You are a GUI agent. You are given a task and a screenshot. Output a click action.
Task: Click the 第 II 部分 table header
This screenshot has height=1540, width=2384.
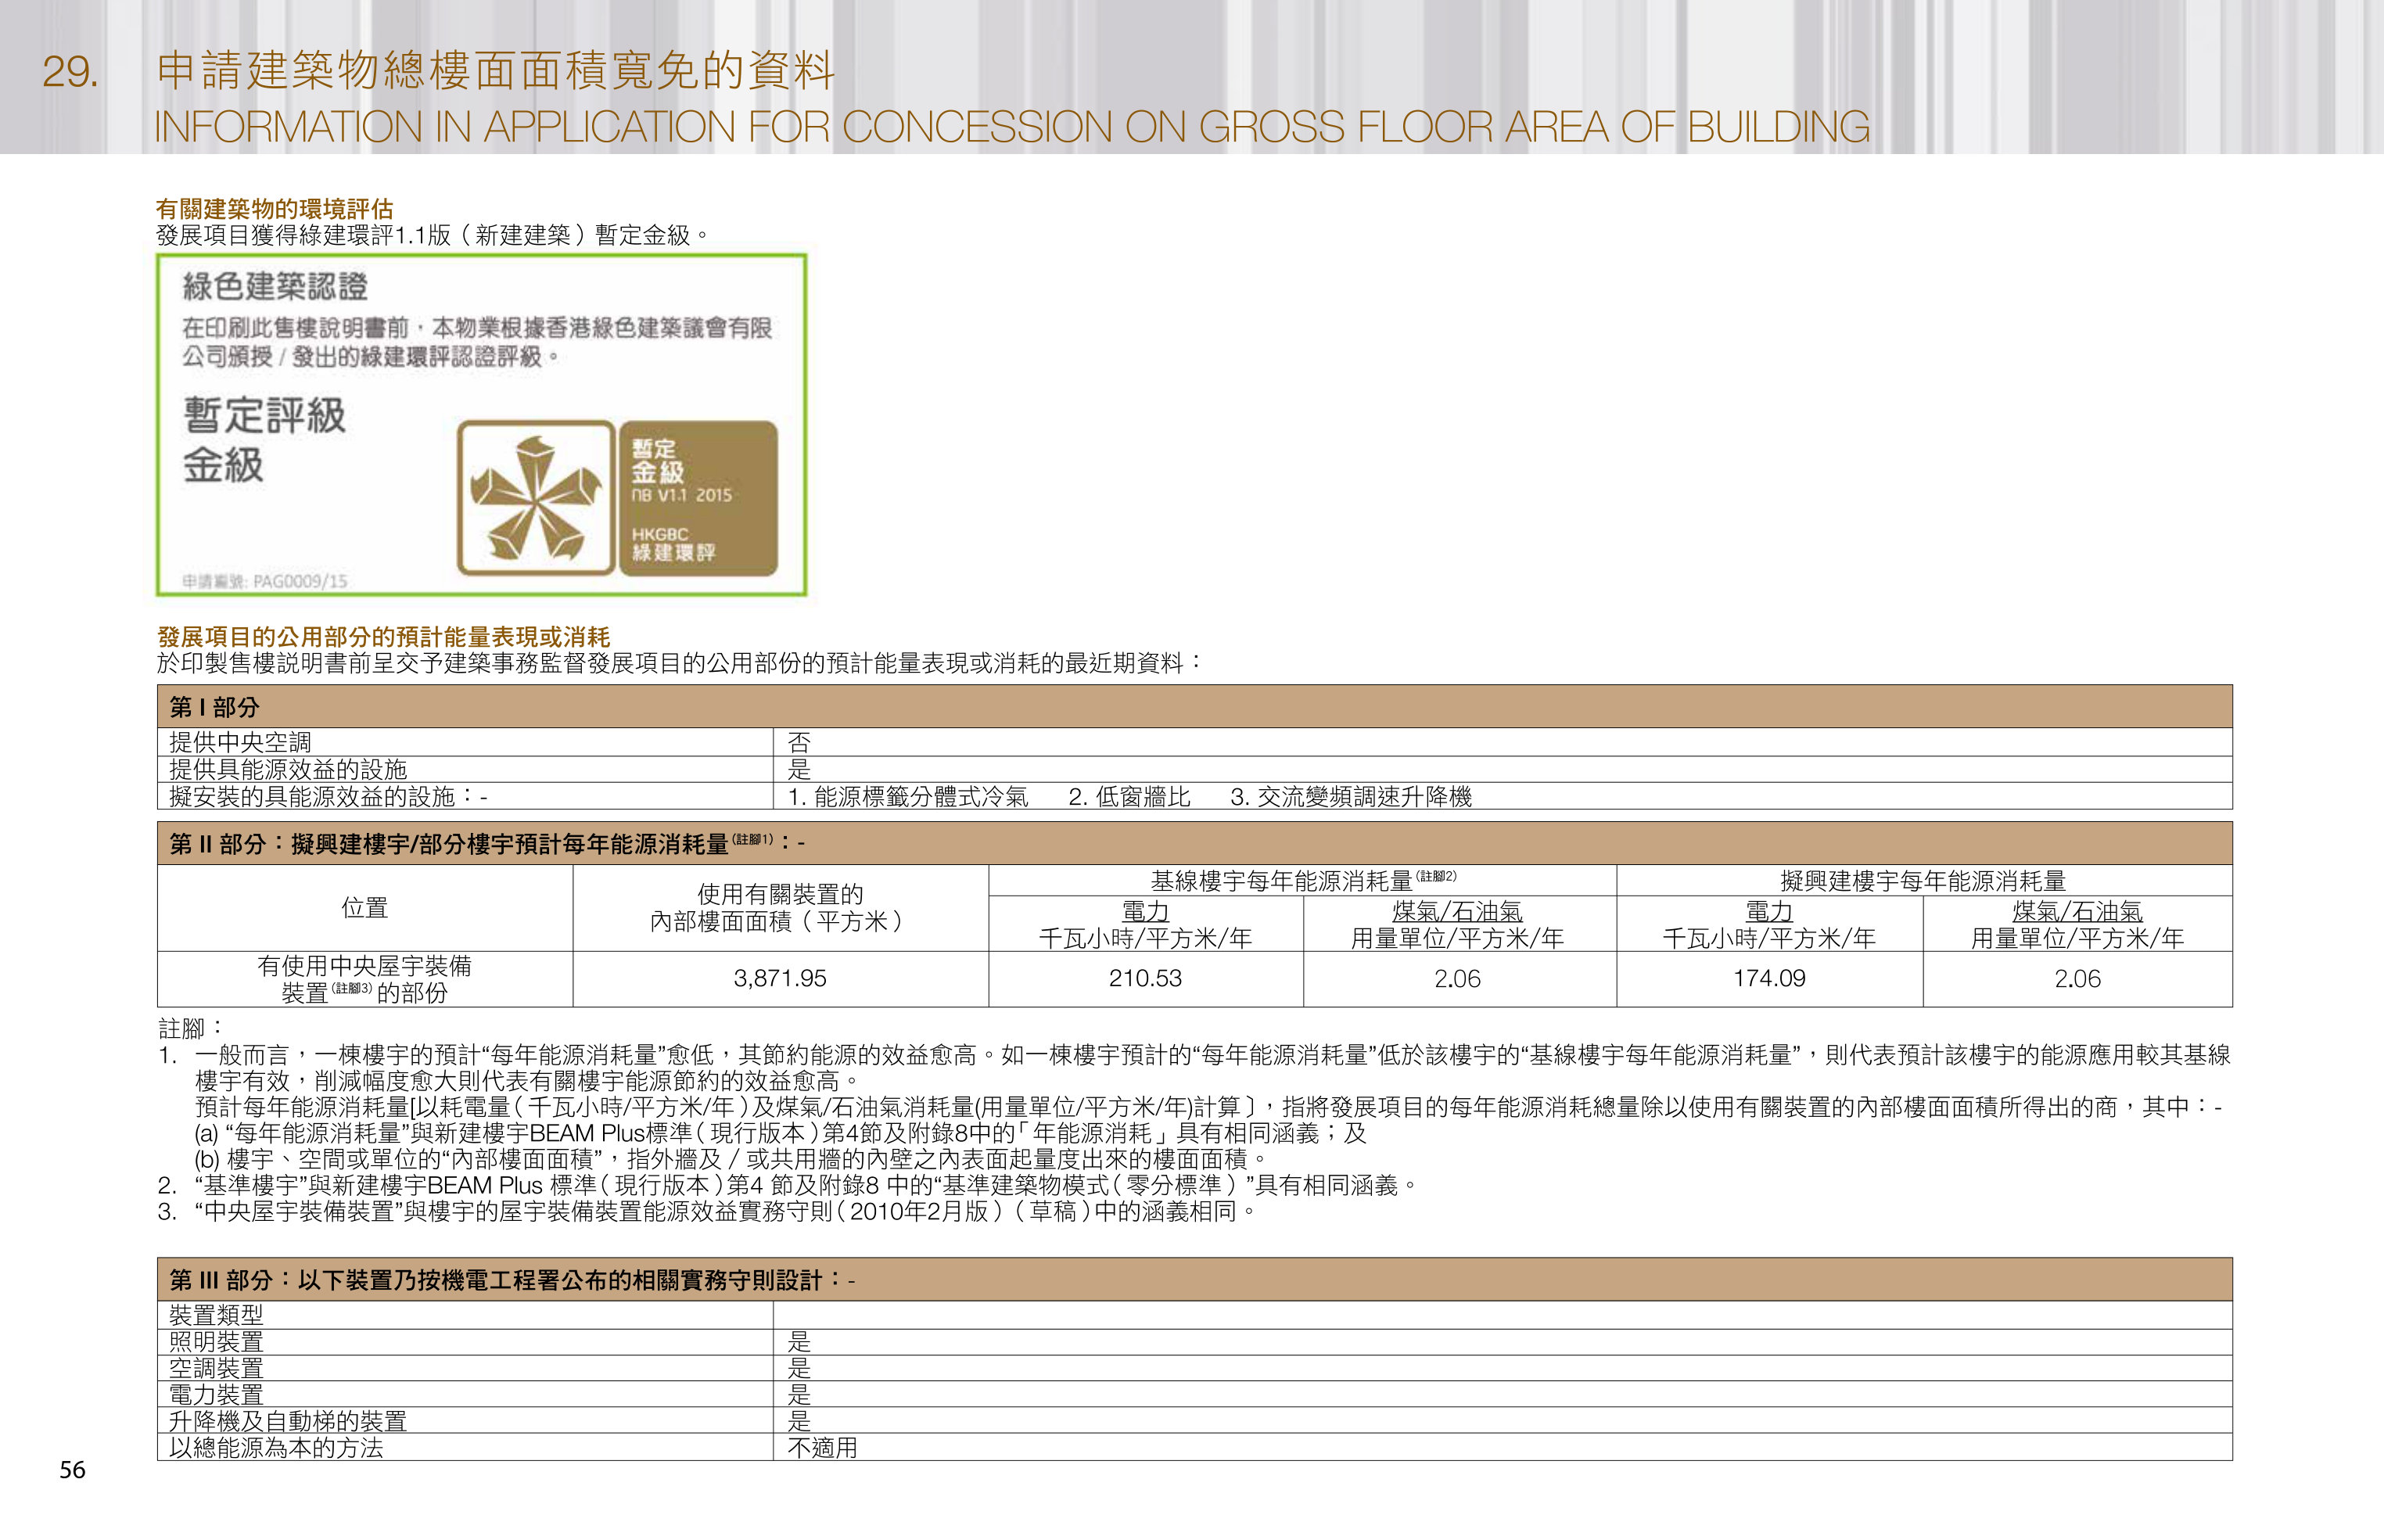[1194, 844]
